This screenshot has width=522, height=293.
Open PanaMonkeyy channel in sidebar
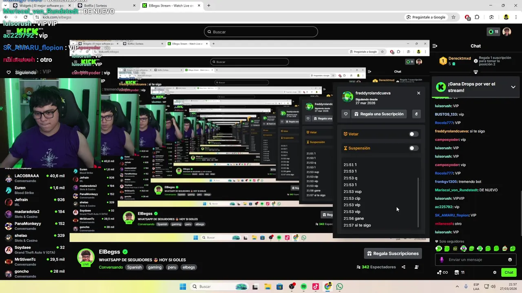(35, 226)
